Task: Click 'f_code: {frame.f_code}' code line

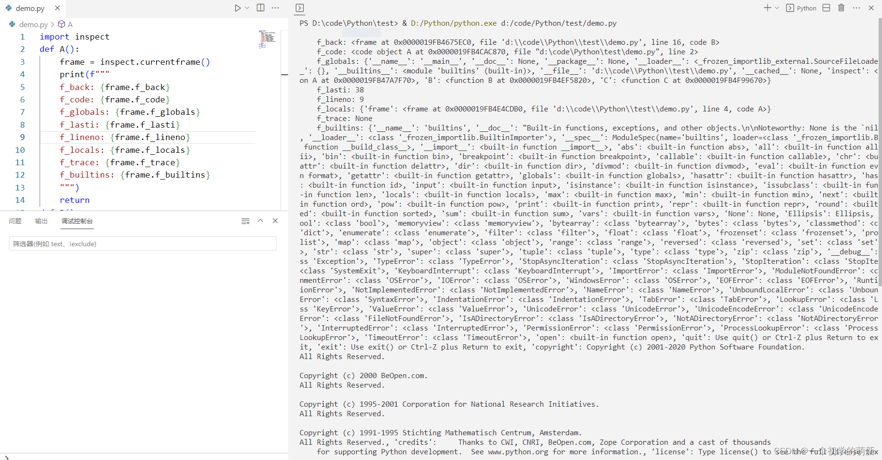Action: [x=115, y=100]
